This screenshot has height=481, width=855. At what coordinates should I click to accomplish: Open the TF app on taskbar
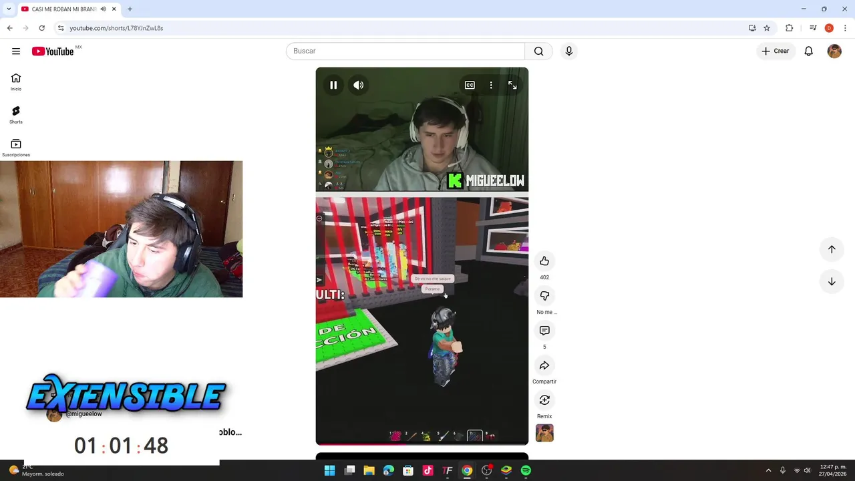[x=448, y=470]
